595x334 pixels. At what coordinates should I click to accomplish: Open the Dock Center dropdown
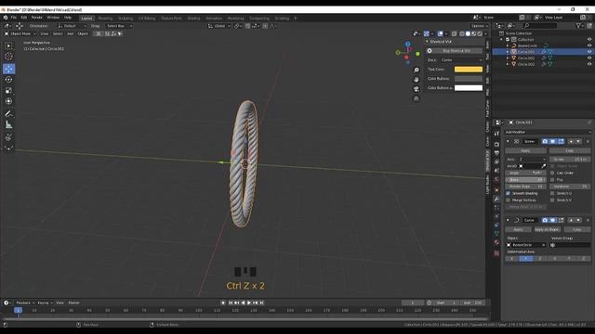pos(461,59)
